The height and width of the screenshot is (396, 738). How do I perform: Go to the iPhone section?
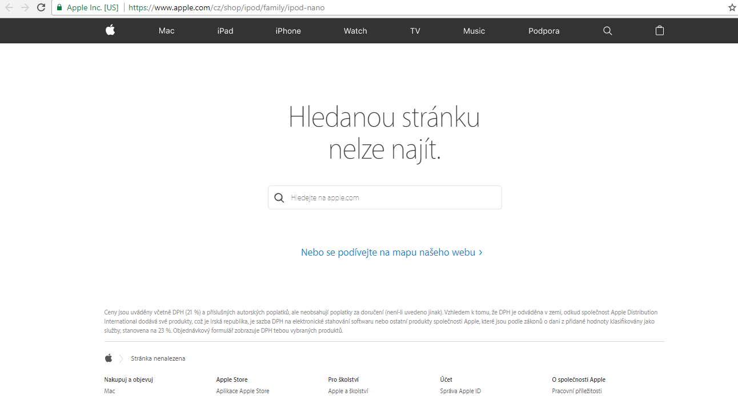coord(288,31)
